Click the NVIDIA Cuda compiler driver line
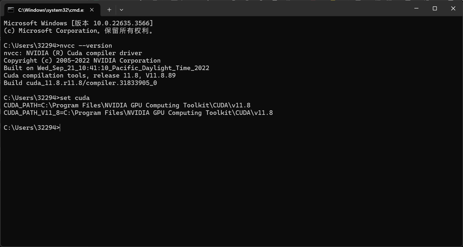Screen dimensions: 463x247 tap(73, 53)
